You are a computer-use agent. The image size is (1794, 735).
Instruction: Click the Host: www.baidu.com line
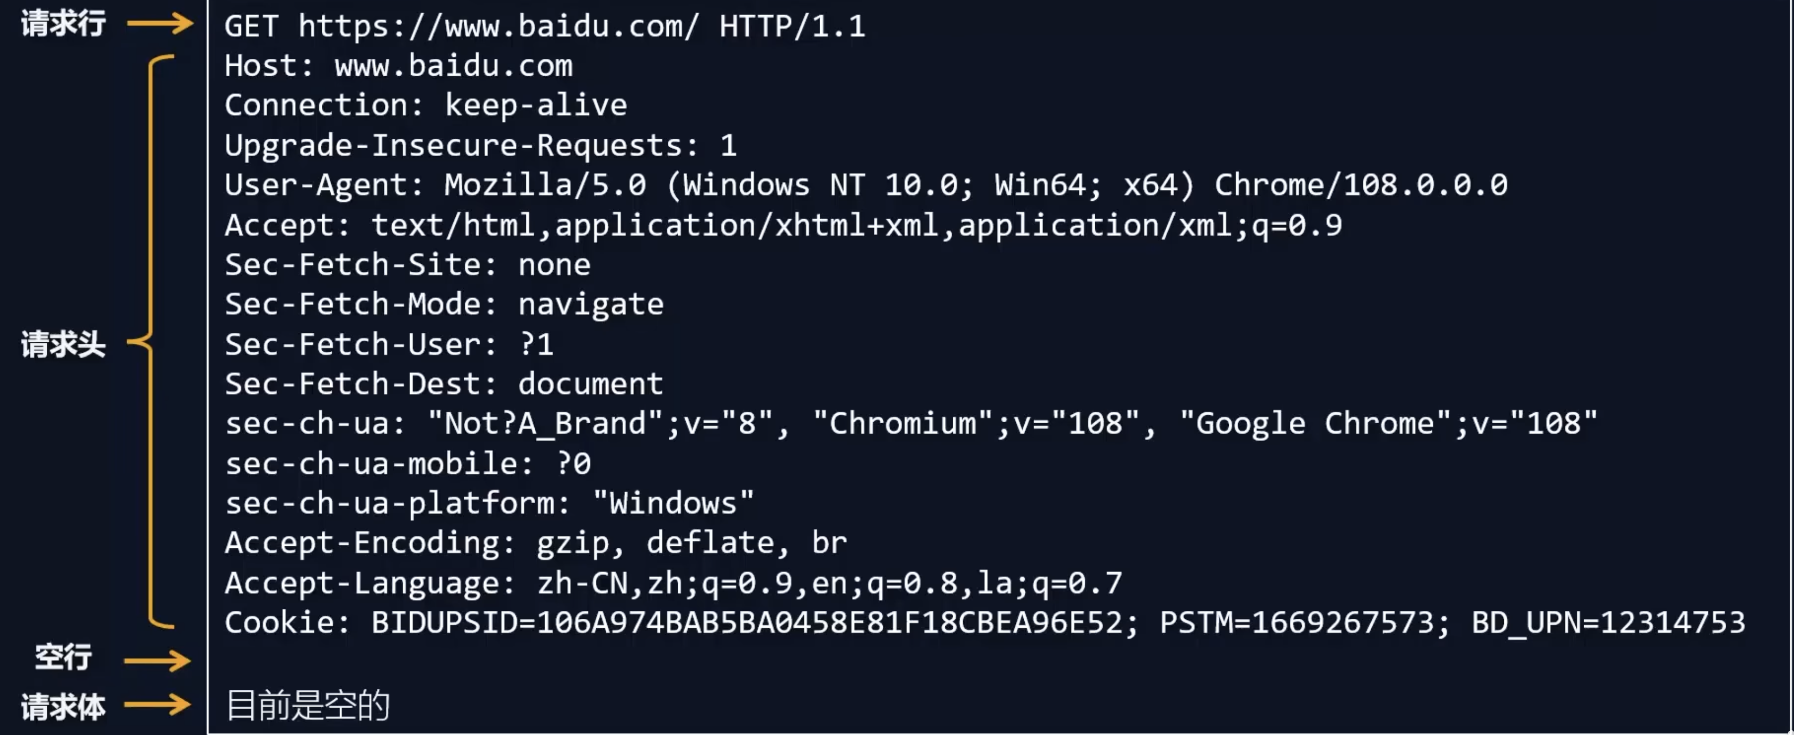click(x=399, y=66)
